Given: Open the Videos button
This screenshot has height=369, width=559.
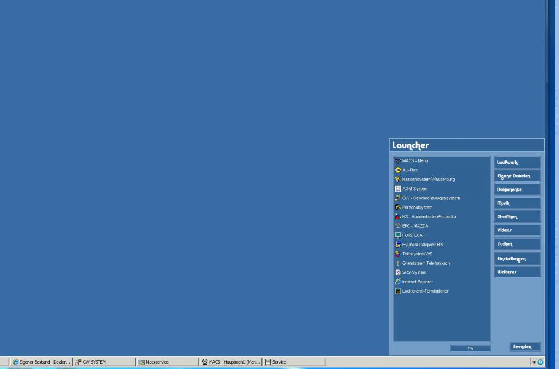Looking at the screenshot, I should pyautogui.click(x=518, y=230).
